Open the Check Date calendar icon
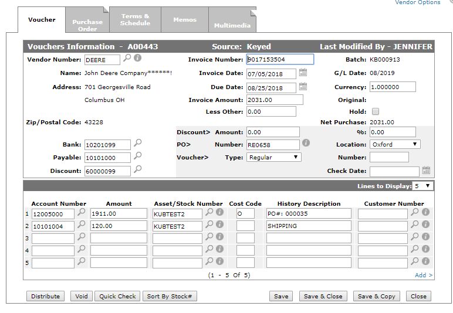 tap(426, 171)
